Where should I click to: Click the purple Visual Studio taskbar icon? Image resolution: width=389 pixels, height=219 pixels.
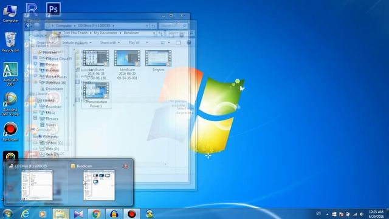[78, 214]
